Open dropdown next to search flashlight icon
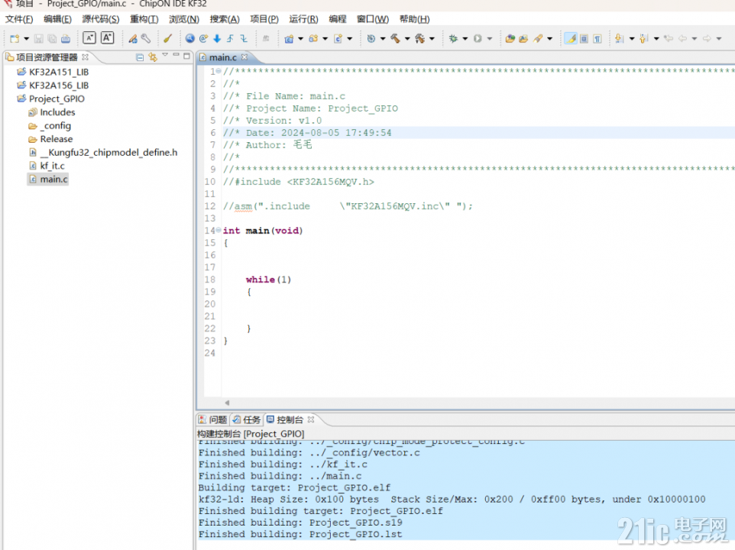This screenshot has height=550, width=735. [549, 38]
